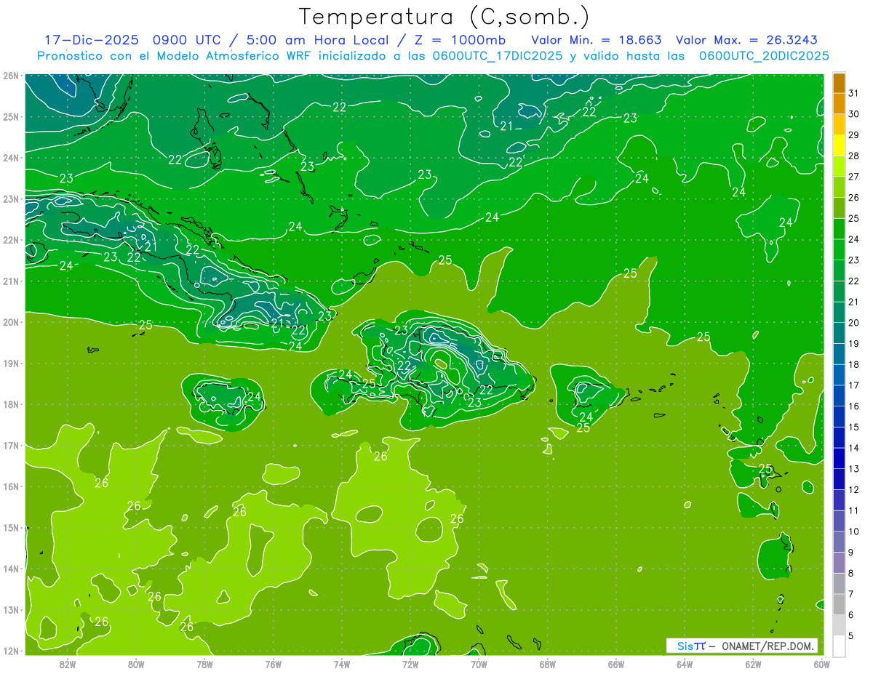Click the color scale label "9"
Screen dimensions: 873x674
pyautogui.click(x=851, y=553)
